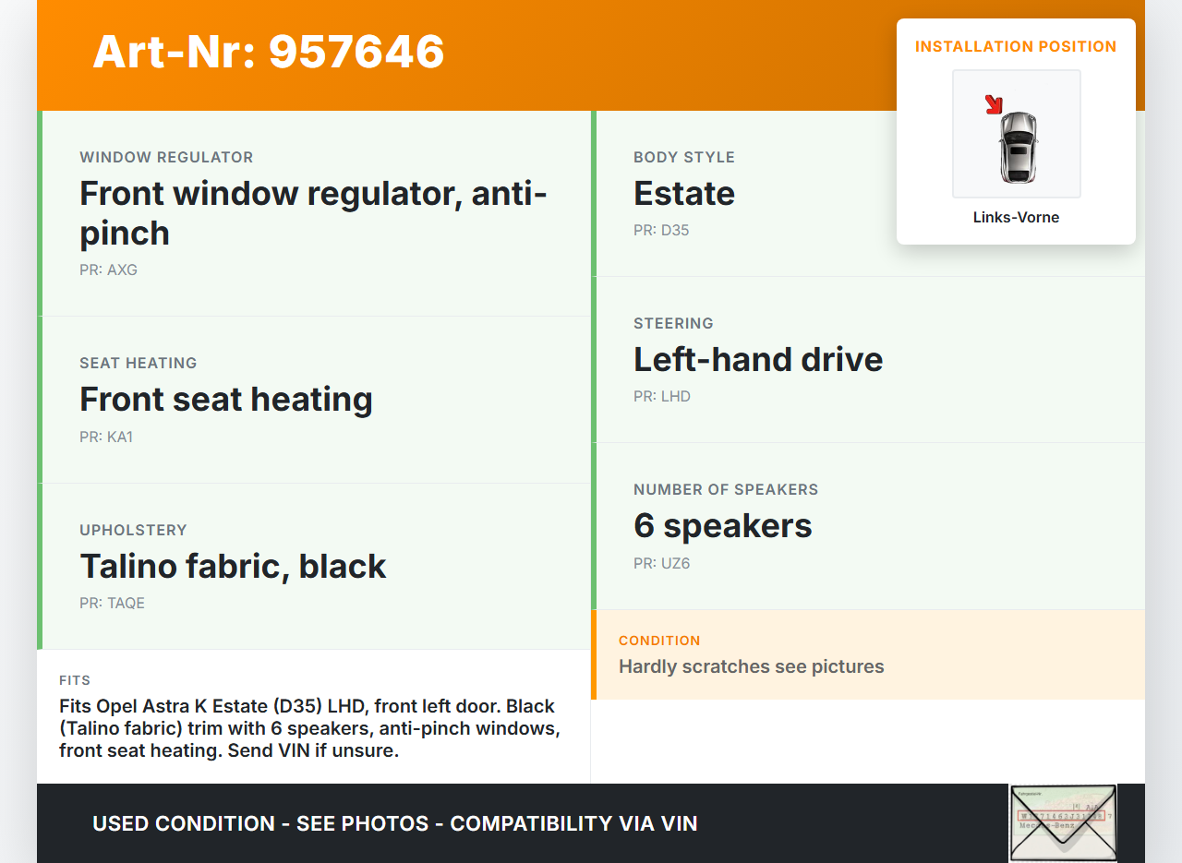The image size is (1182, 863).
Task: Open the VIN envelope icon in footer
Action: [1062, 822]
